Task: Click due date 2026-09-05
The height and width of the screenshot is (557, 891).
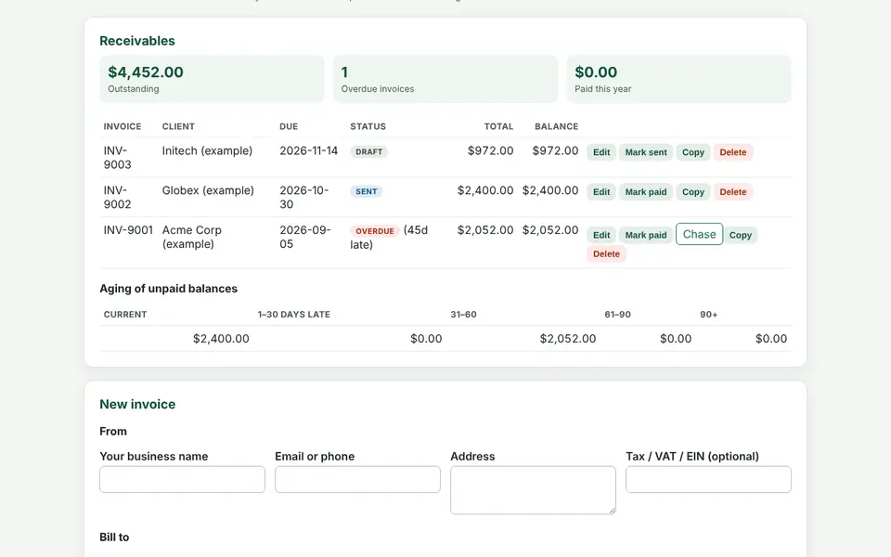Action: pyautogui.click(x=305, y=237)
